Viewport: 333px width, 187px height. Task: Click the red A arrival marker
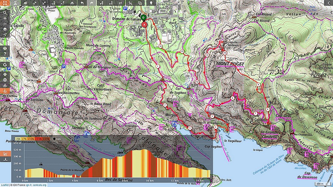[145, 25]
